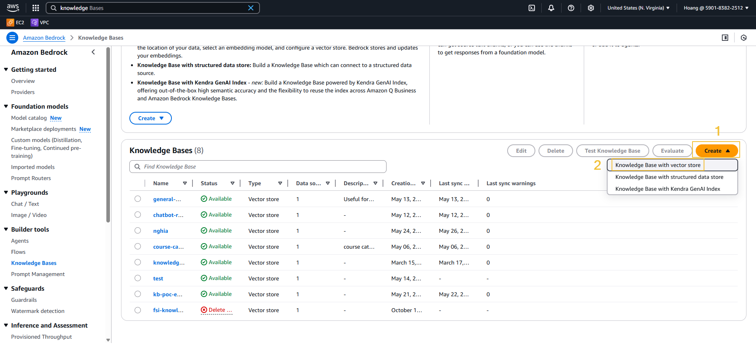The image size is (756, 349).
Task: Select the fsi-knowl row radio button
Action: coord(138,310)
